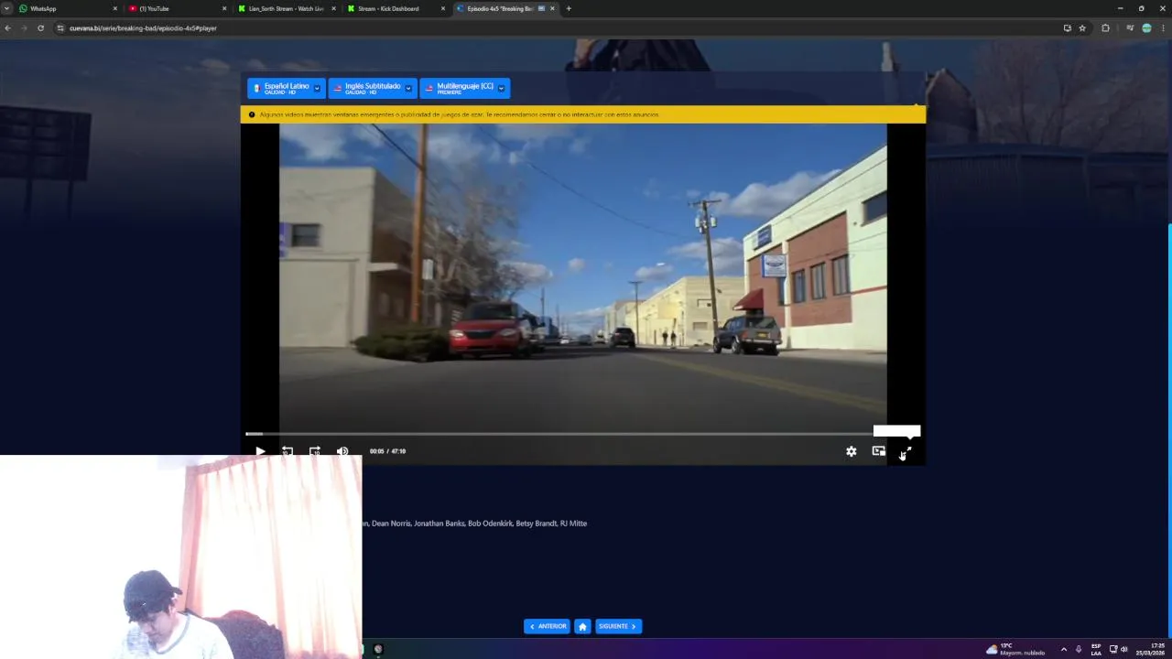Show hidden system tray icons

tap(1063, 649)
